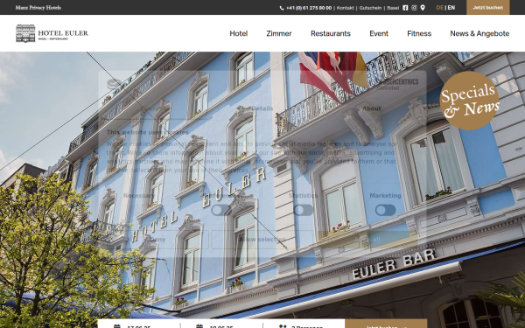Click the calendar icon beside the 17.06.25 date
Viewport: 525px width, 328px height.
[117, 326]
